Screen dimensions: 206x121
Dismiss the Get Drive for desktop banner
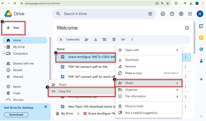pyautogui.click(x=46, y=107)
